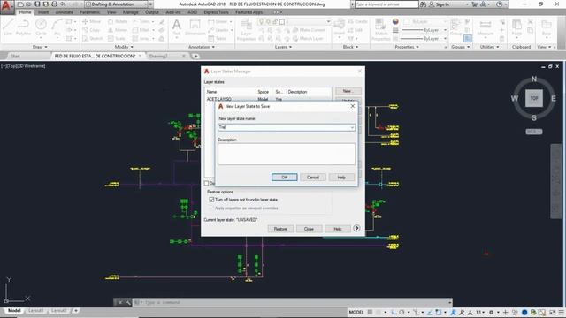Select the Polyline tool
566x318 pixels.
coord(23,27)
